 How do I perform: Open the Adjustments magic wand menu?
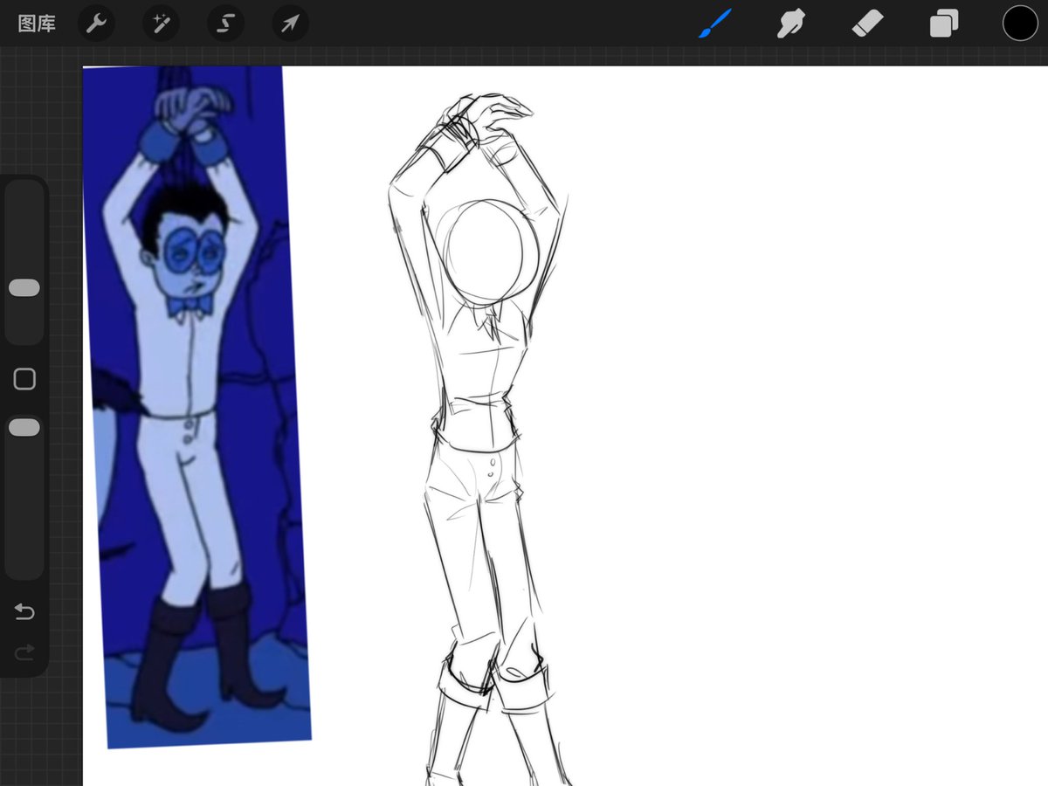(161, 24)
